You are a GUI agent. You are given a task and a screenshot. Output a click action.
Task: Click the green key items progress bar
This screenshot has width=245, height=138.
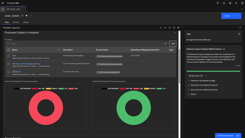click(213, 71)
